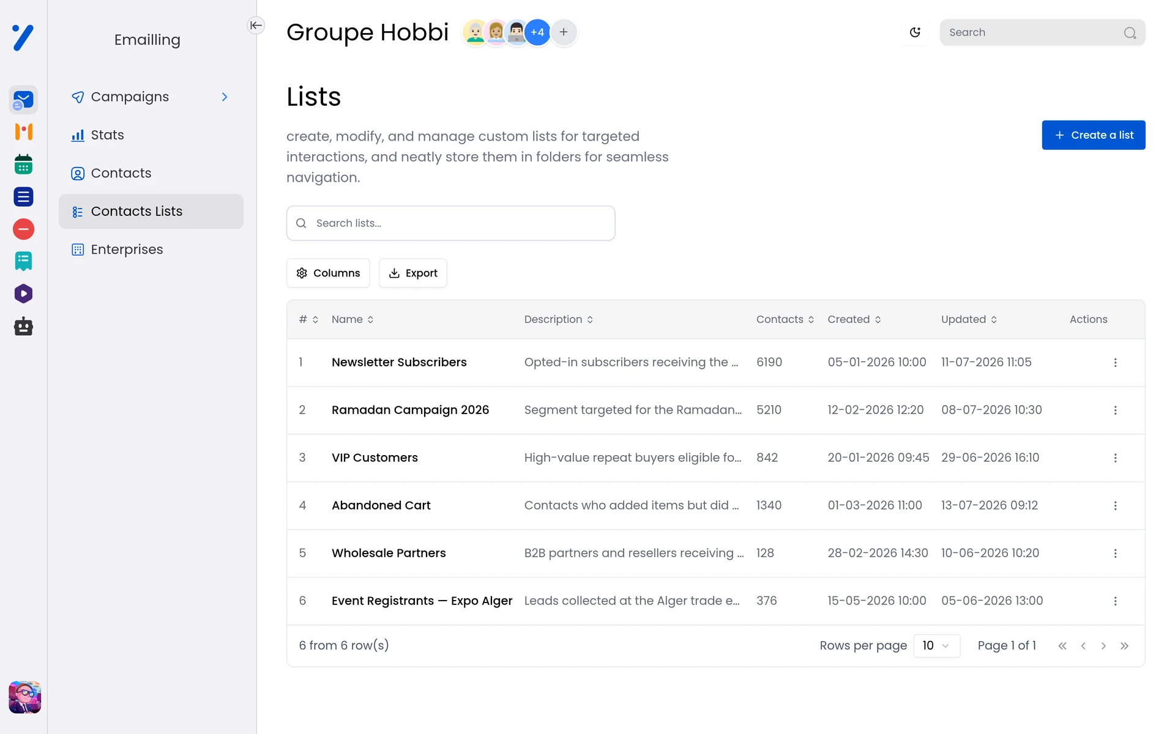Toggle dark mode moon icon
The height and width of the screenshot is (734, 1175).
click(915, 32)
